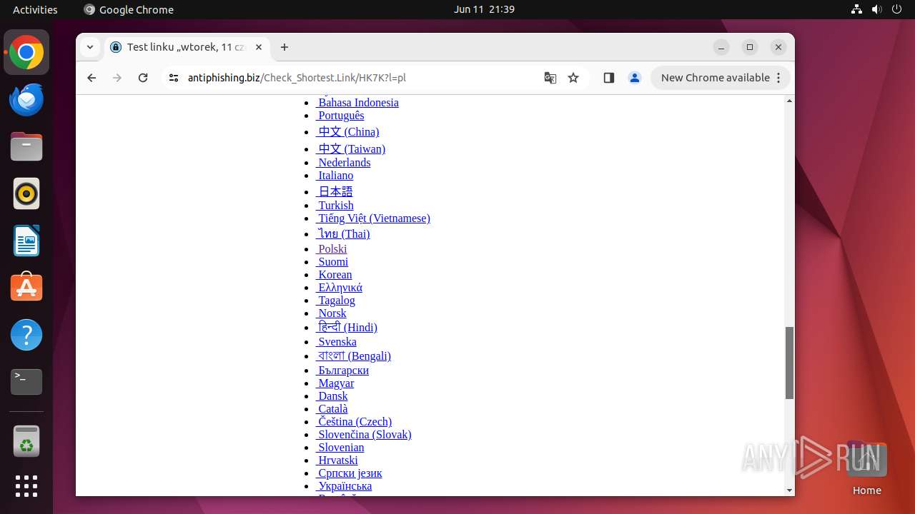Switch to 'Norsk' language link

(331, 313)
